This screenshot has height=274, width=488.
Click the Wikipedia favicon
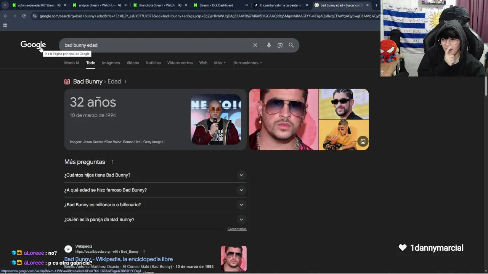(x=68, y=249)
